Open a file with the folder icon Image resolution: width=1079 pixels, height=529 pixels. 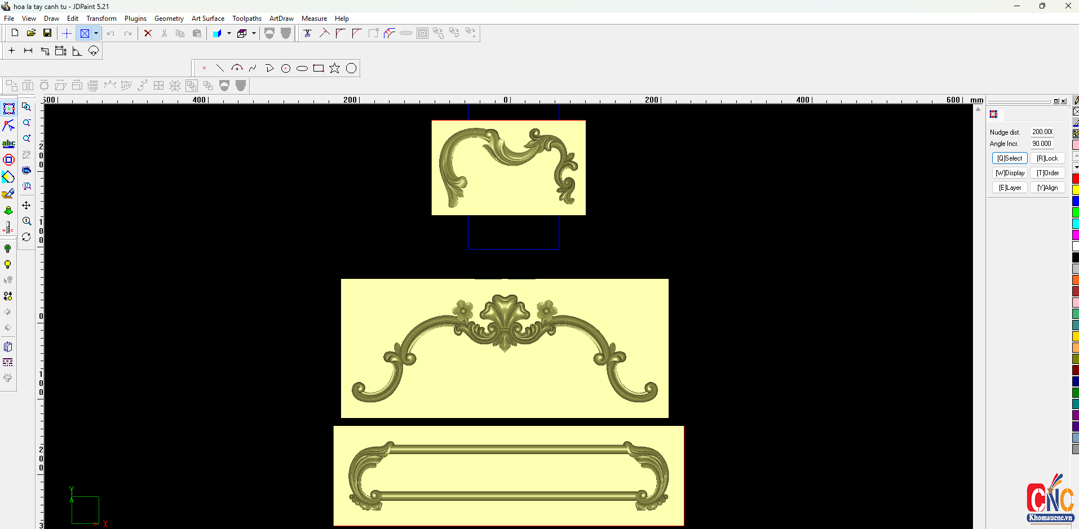point(31,33)
